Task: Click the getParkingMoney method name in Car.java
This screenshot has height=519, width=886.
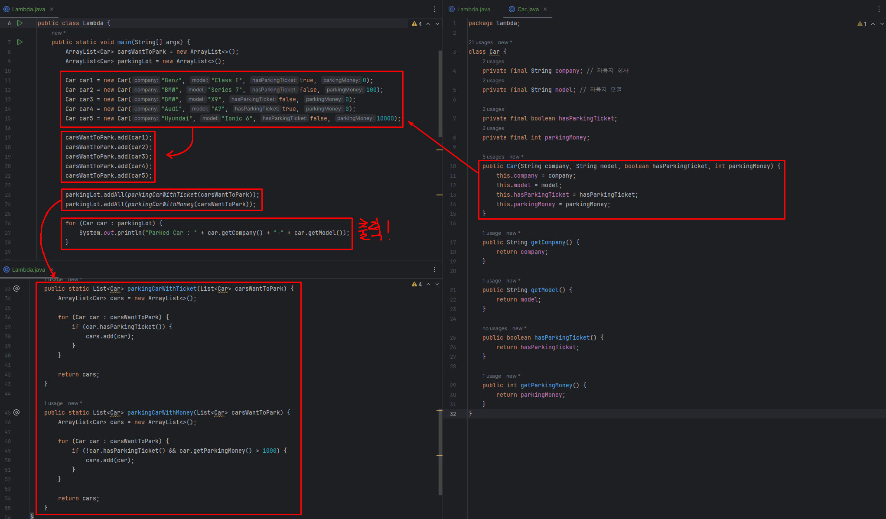Action: tap(546, 385)
